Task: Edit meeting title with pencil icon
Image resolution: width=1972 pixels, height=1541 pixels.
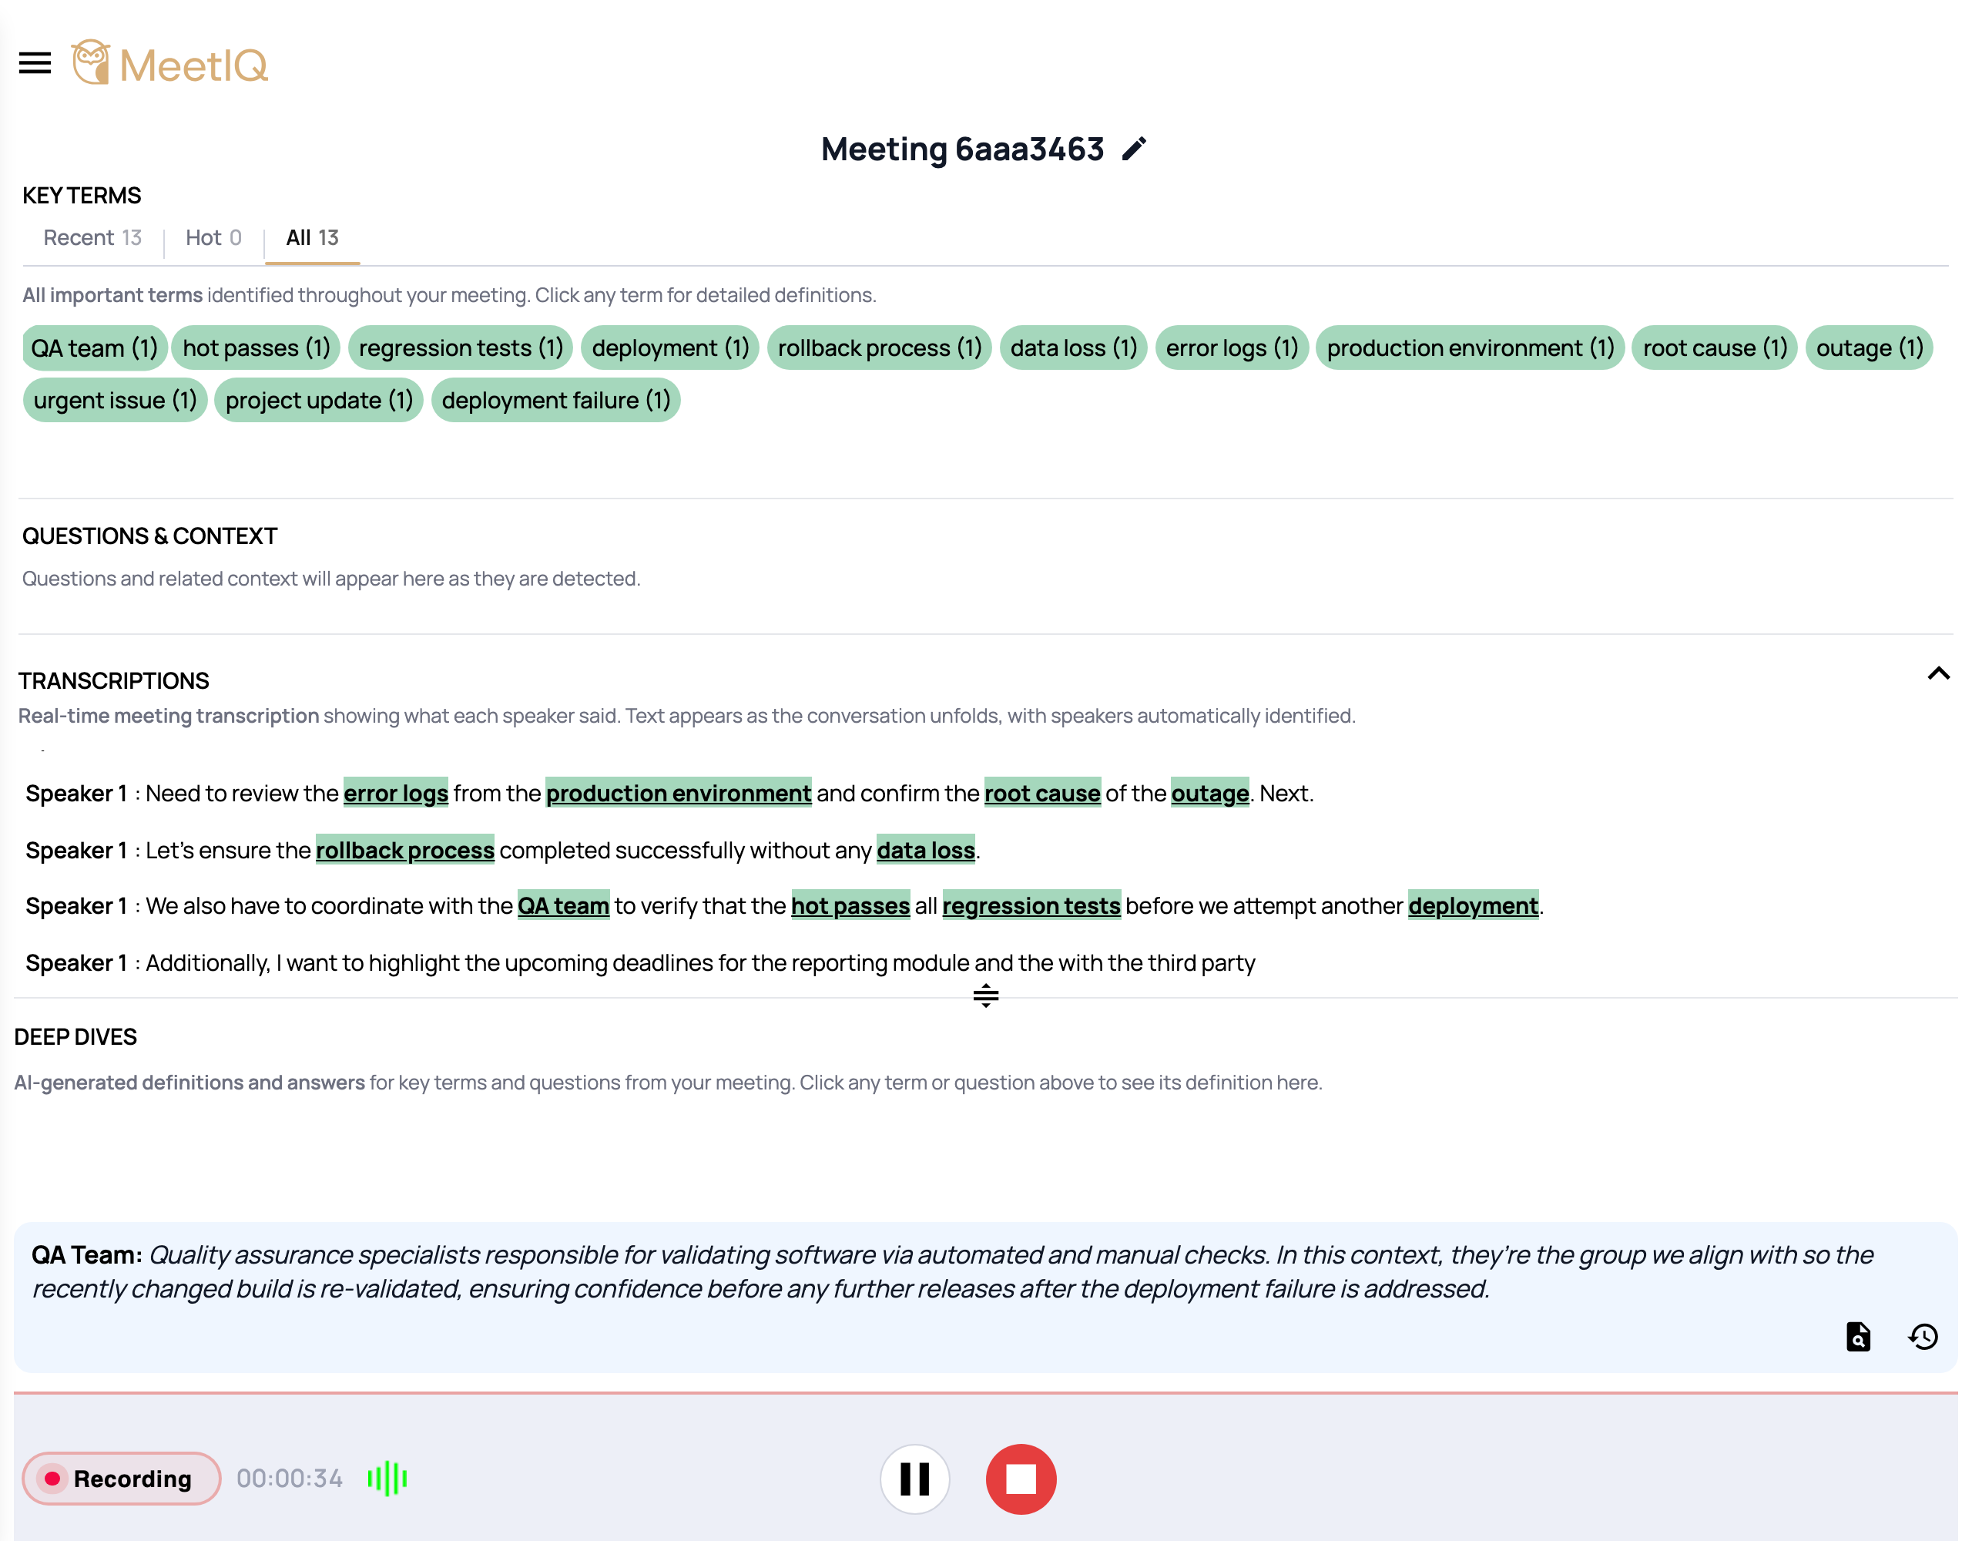Action: (x=1134, y=149)
